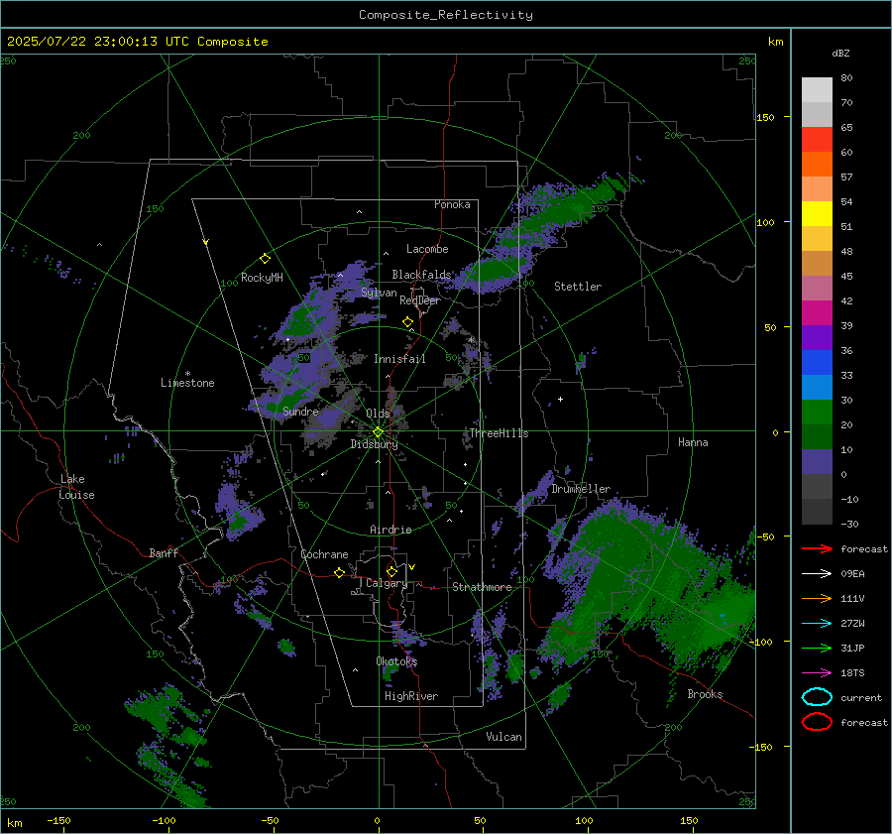Click the magenta 18TS arrow in the legend
The width and height of the screenshot is (892, 834).
coord(817,673)
